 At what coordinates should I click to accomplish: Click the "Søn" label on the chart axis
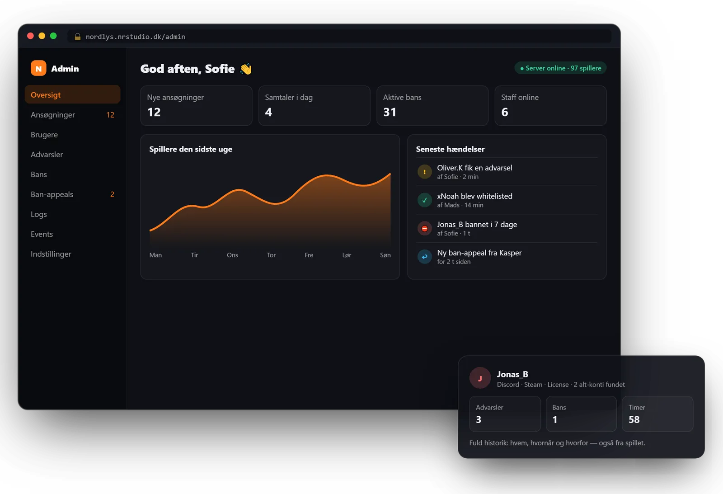point(385,255)
